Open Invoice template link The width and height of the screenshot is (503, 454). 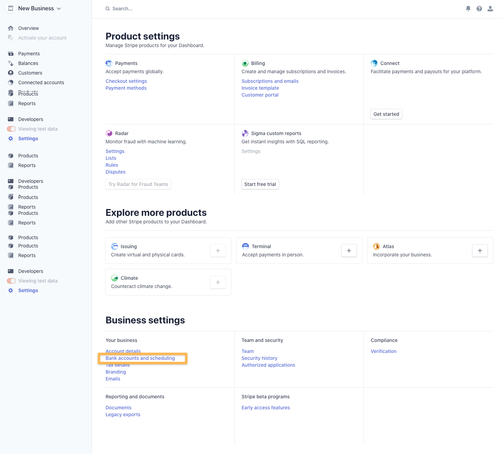tap(260, 88)
